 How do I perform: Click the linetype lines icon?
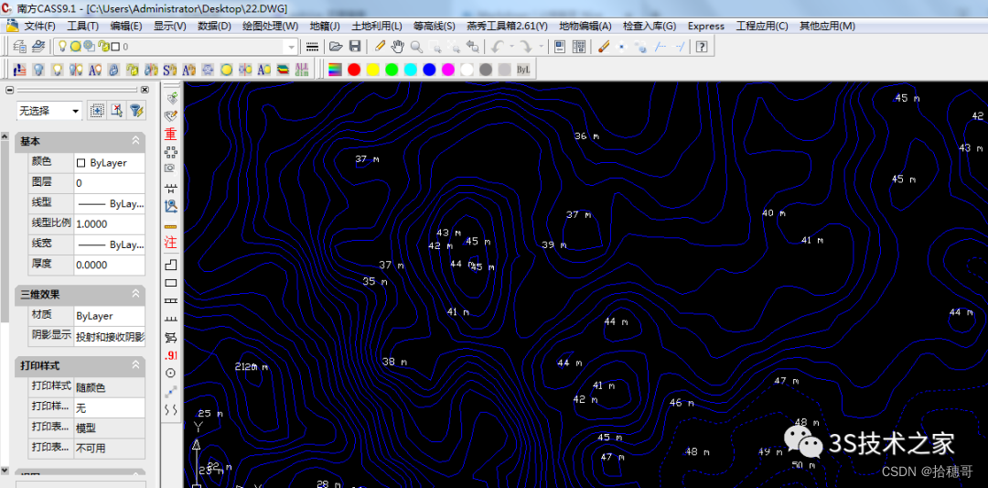coord(312,46)
